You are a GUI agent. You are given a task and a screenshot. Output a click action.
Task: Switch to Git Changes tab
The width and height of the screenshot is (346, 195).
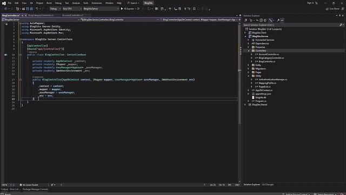pyautogui.click(x=268, y=185)
